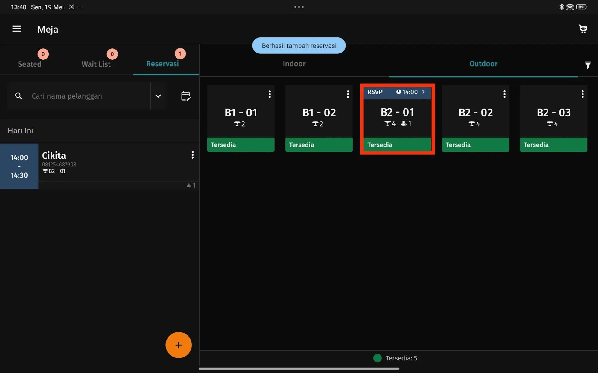
Task: Select table card B1 - 01
Action: (x=241, y=118)
